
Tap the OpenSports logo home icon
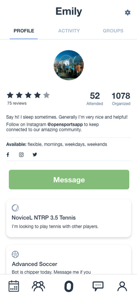coord(69,286)
